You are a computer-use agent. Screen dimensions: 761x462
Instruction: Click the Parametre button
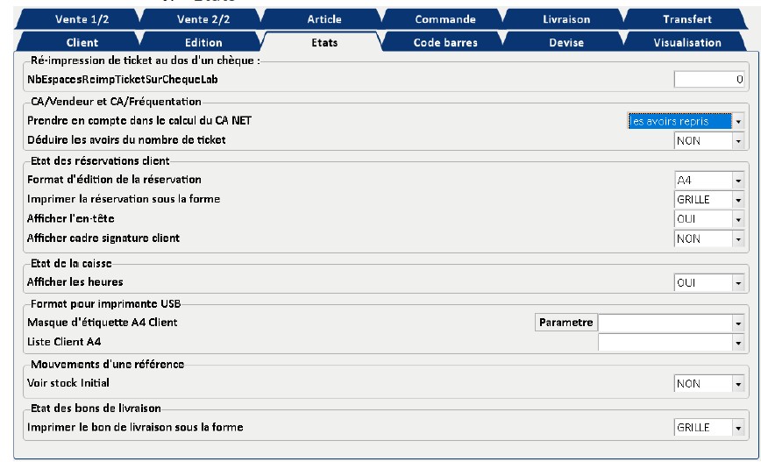click(565, 323)
